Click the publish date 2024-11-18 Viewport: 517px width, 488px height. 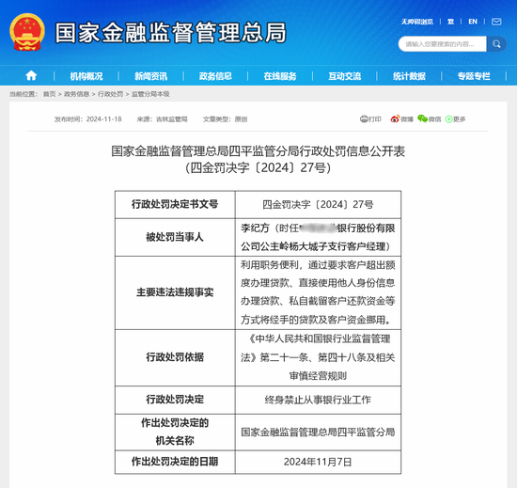click(103, 119)
